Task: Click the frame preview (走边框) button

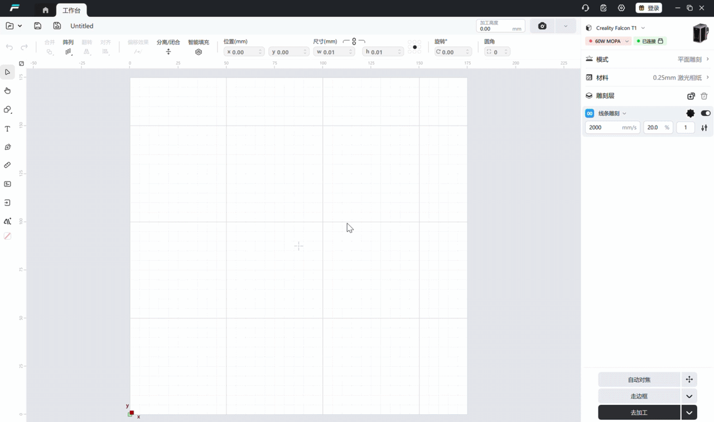Action: pyautogui.click(x=639, y=396)
